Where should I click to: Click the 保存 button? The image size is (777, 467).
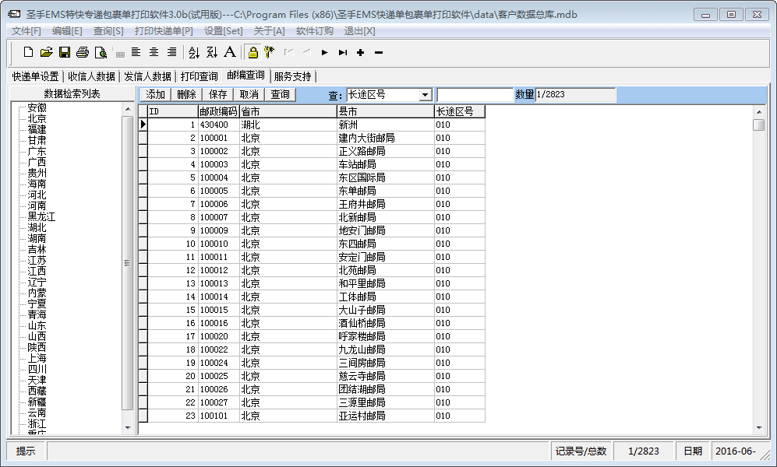pos(218,94)
